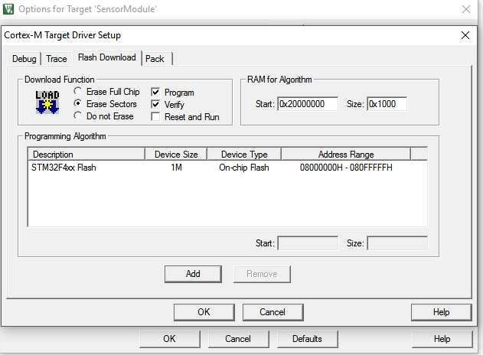Click the Device Type column header
This screenshot has height=355, width=483.
point(244,155)
